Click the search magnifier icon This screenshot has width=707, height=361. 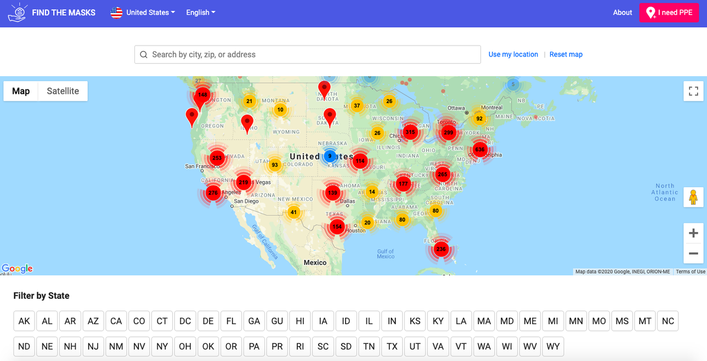pyautogui.click(x=144, y=54)
